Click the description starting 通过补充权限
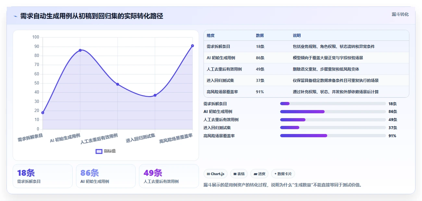422x201 pixels. coord(336,92)
